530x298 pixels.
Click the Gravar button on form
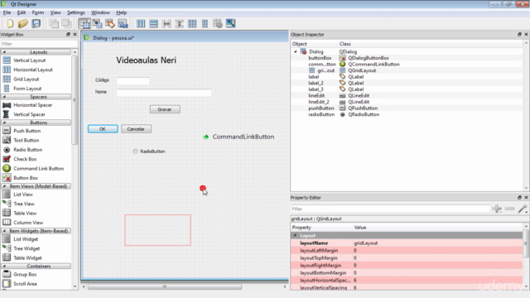click(165, 109)
